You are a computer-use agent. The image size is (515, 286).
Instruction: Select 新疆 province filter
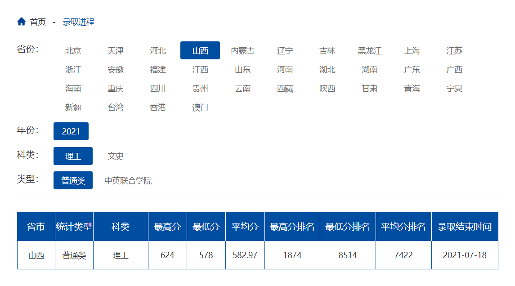(73, 107)
